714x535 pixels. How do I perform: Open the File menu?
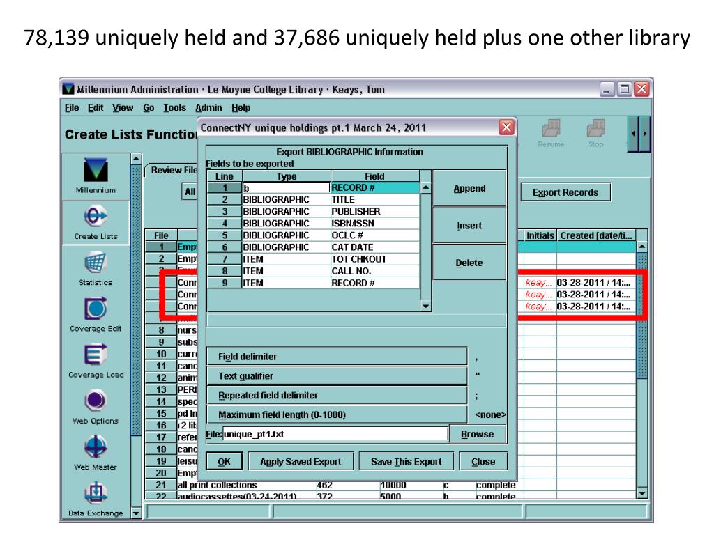(72, 108)
